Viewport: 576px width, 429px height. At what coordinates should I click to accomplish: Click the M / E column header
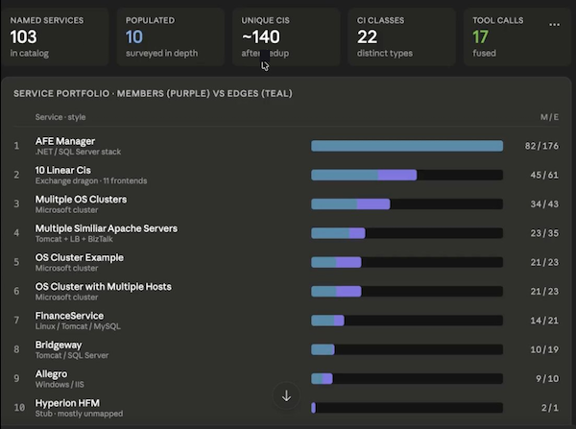tap(549, 117)
